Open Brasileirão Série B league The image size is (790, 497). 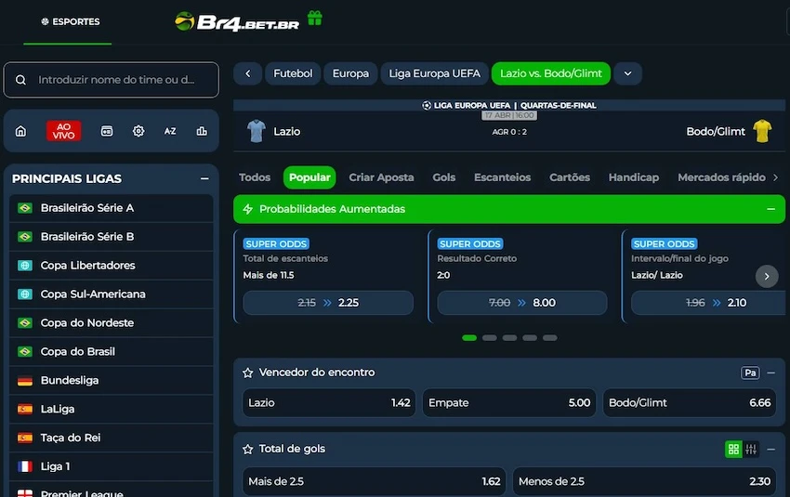coord(111,237)
